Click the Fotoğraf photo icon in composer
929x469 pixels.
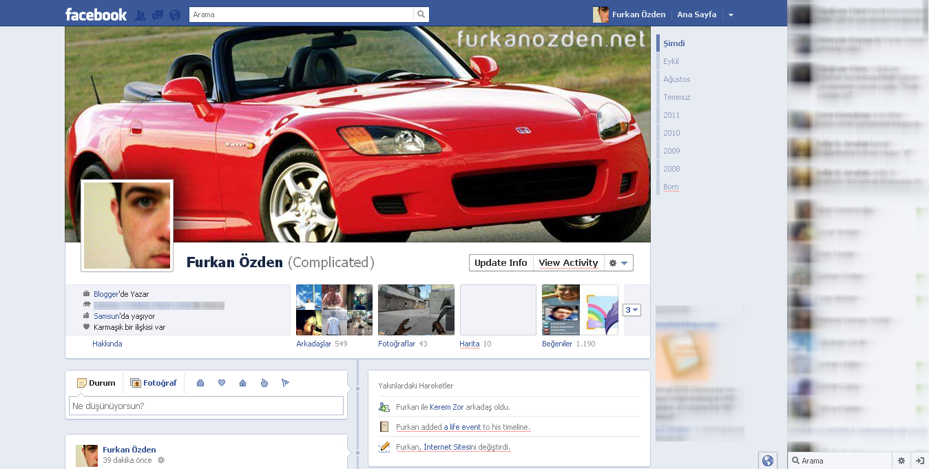pyautogui.click(x=136, y=383)
